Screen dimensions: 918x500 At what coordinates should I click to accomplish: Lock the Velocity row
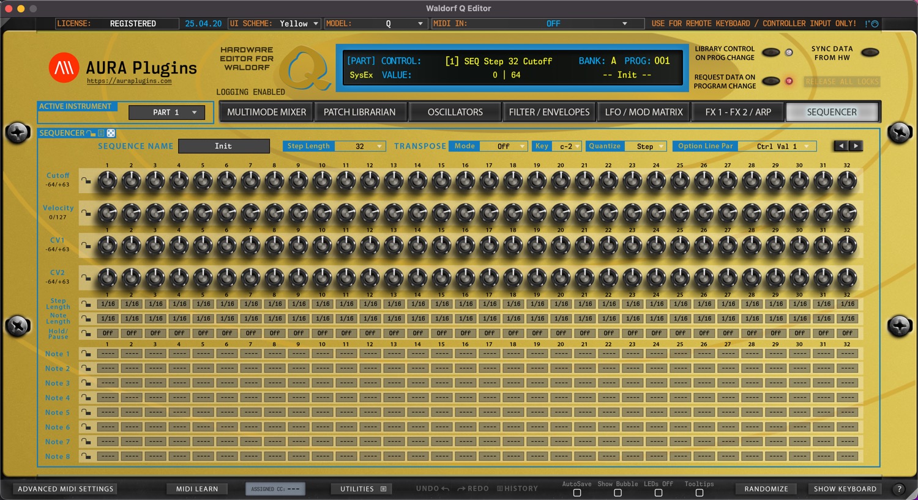pos(86,213)
